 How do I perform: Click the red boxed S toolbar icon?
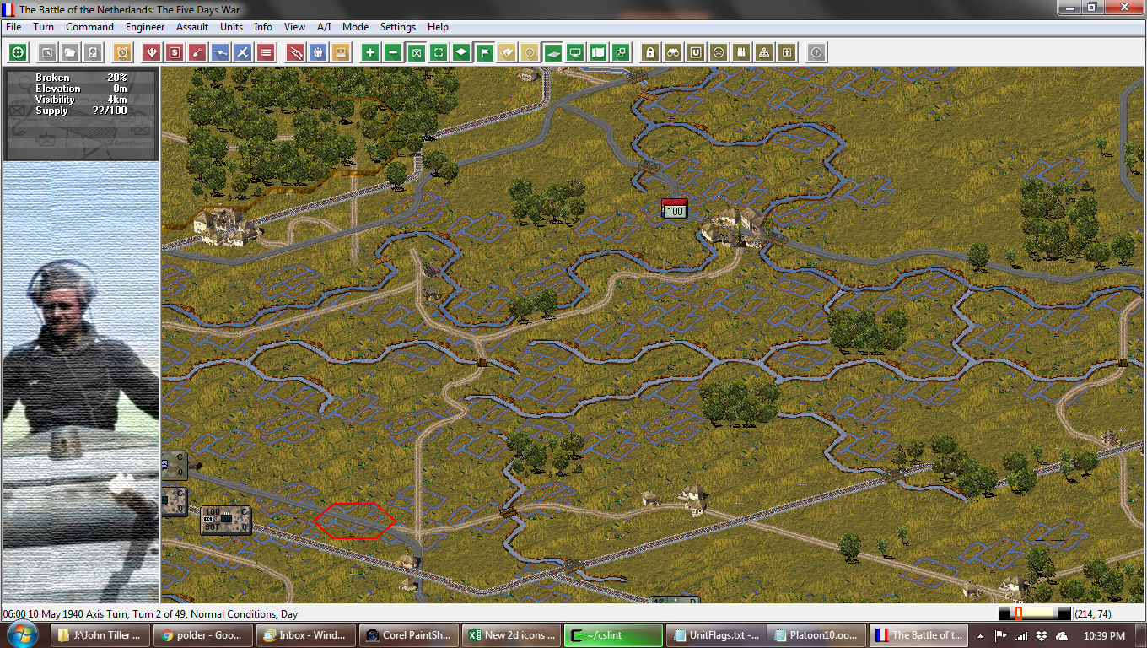(175, 52)
